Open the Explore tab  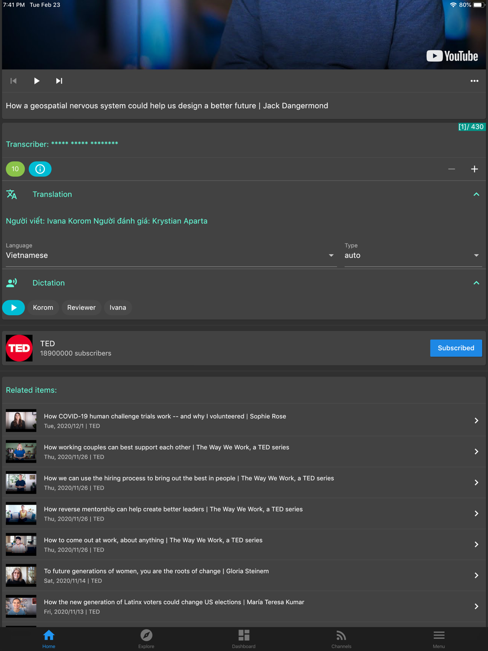[x=146, y=638]
